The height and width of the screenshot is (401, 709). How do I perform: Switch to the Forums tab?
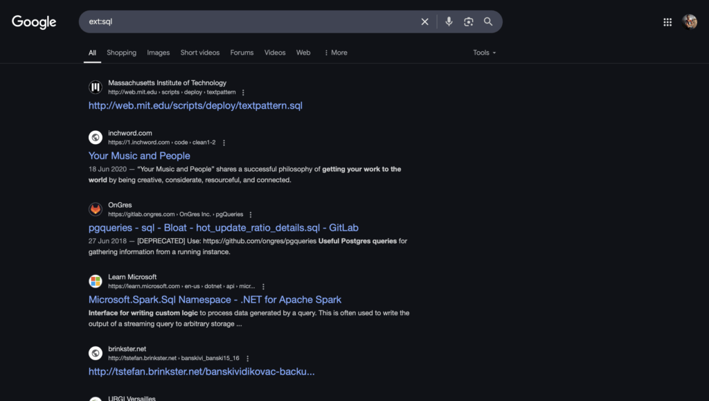(242, 53)
